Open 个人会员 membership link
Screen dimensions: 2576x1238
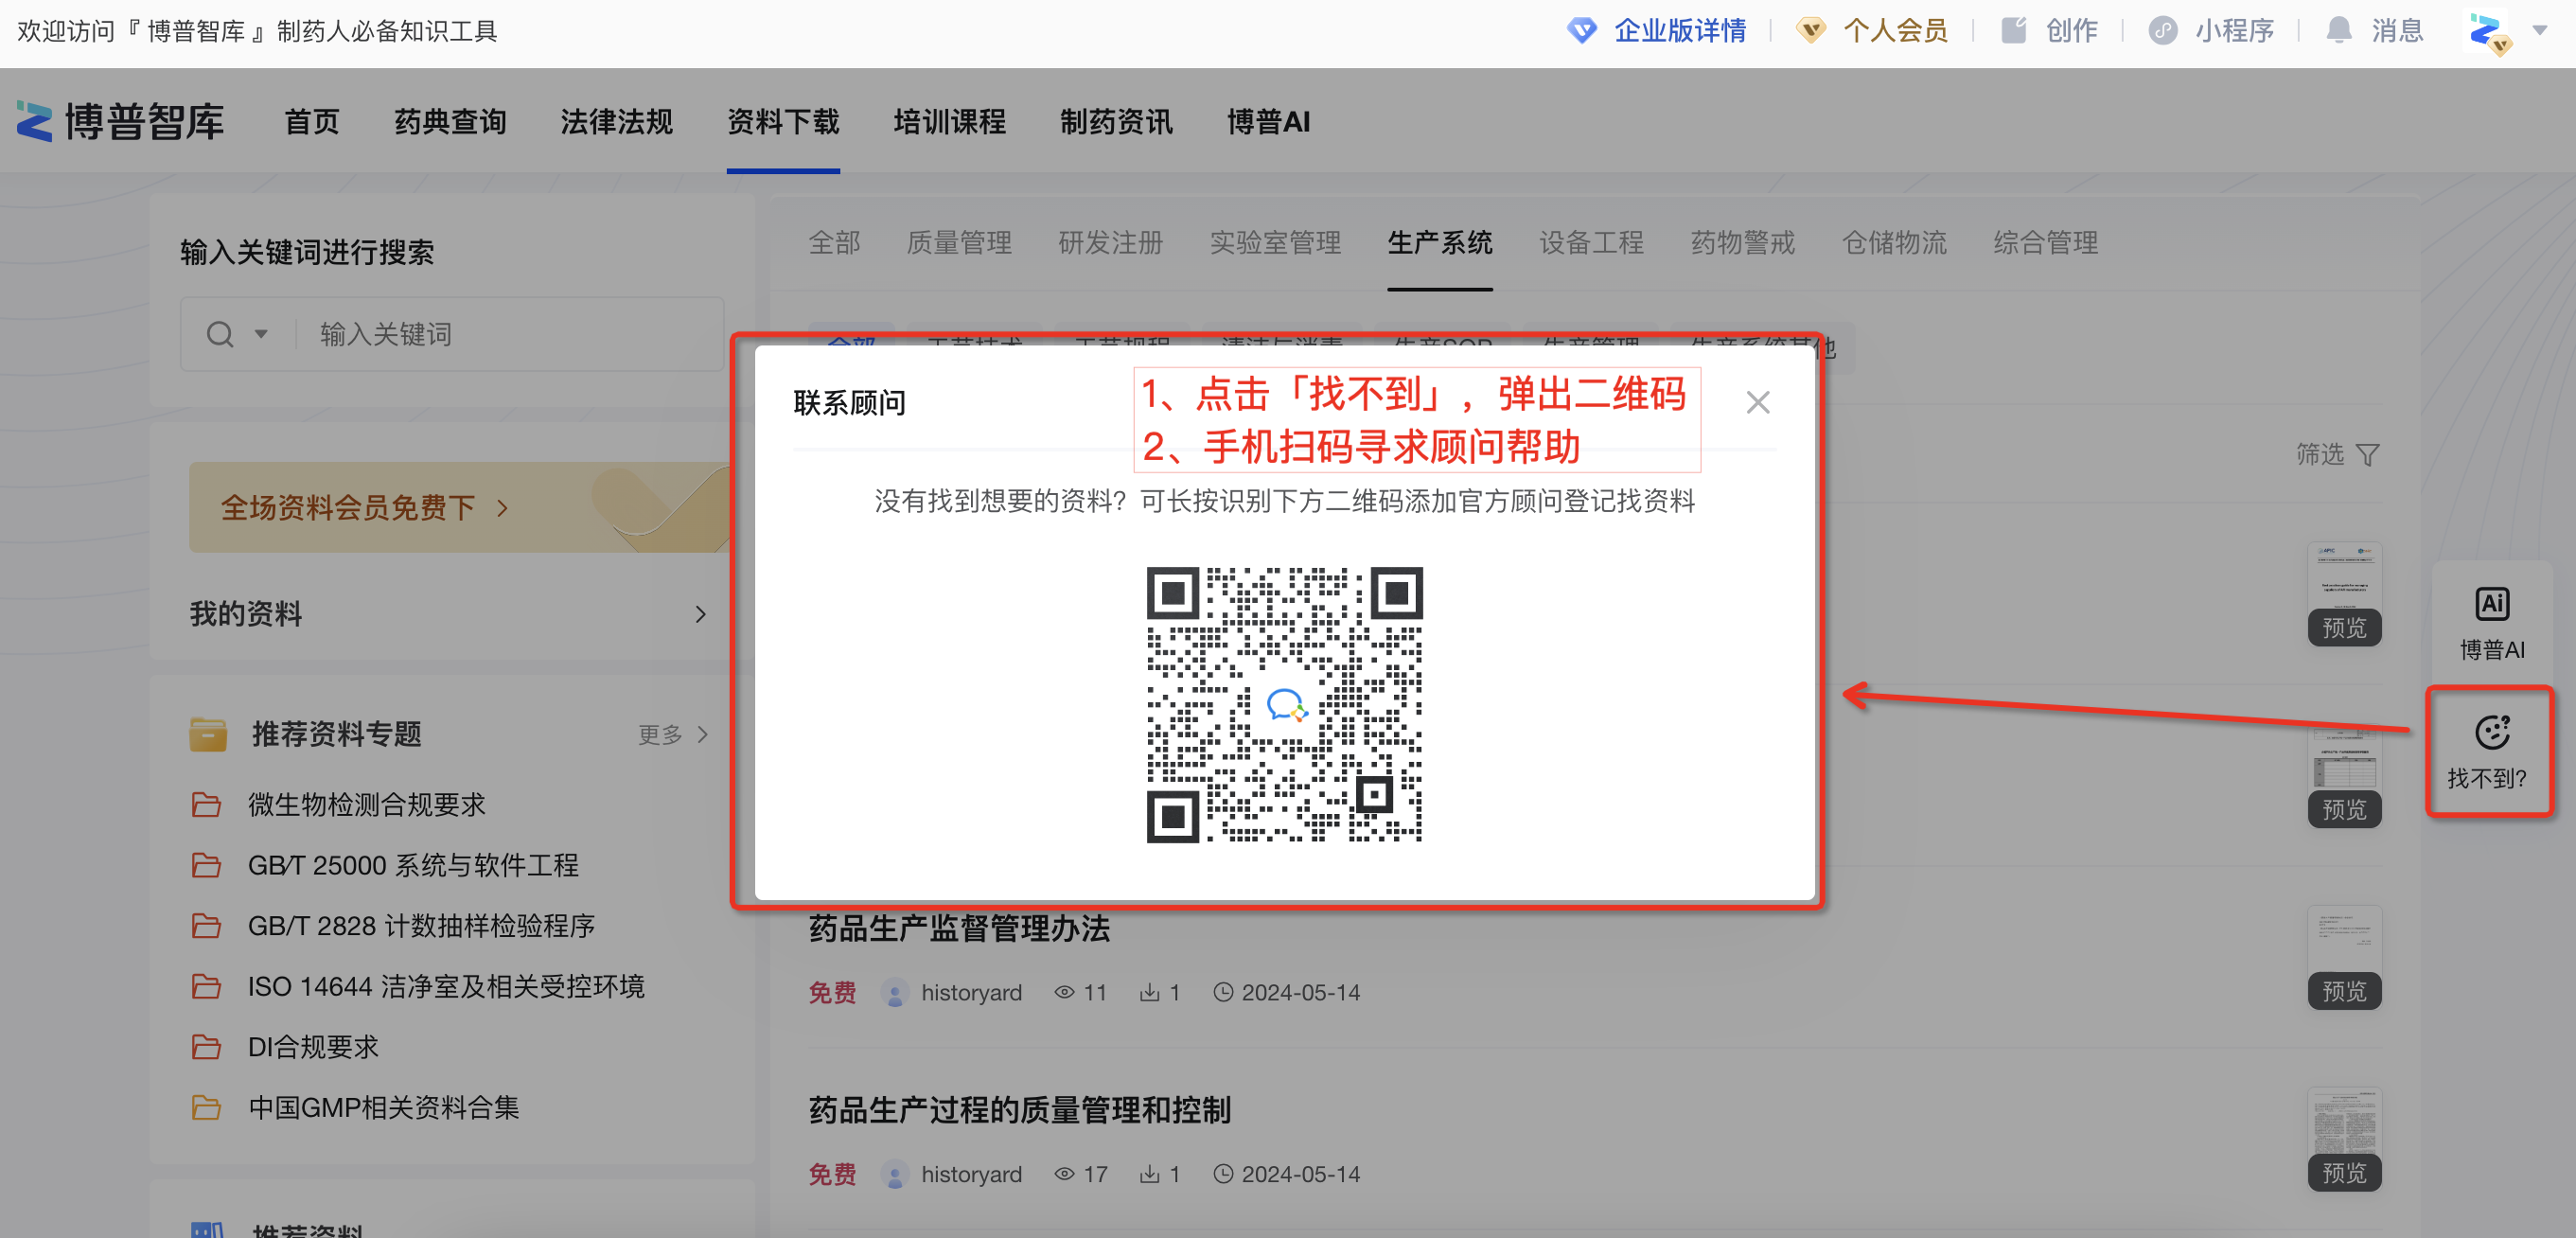pos(1872,30)
